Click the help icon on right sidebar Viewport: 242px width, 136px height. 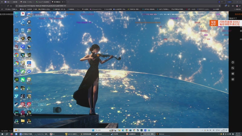(x=233, y=62)
